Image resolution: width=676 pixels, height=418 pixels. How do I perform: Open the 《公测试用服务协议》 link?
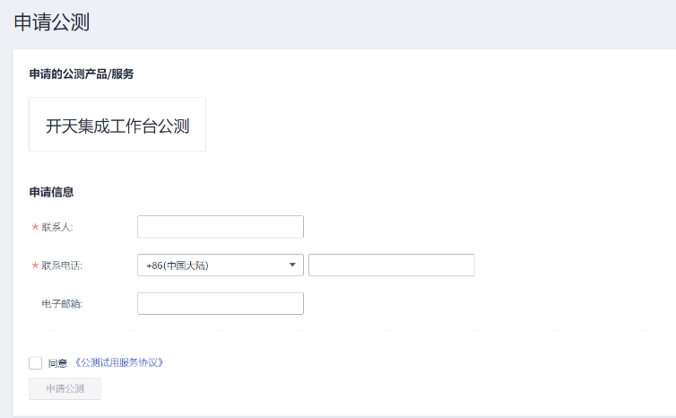119,363
